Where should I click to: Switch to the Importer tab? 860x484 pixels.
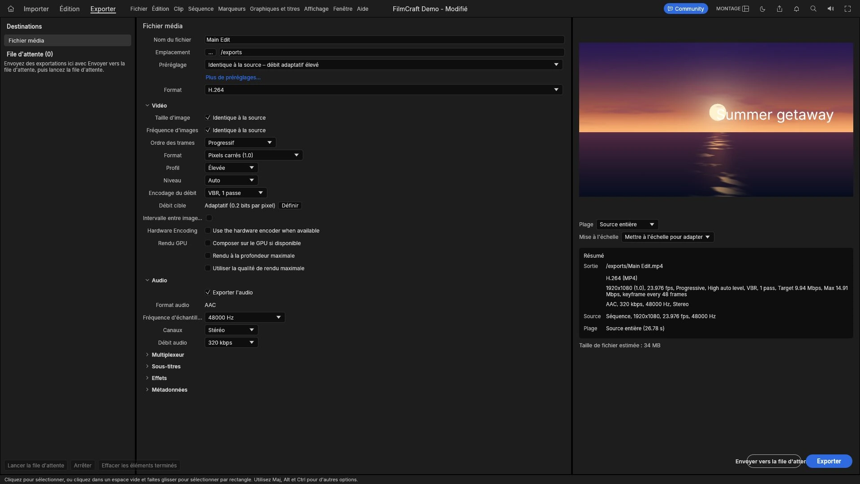(x=36, y=9)
